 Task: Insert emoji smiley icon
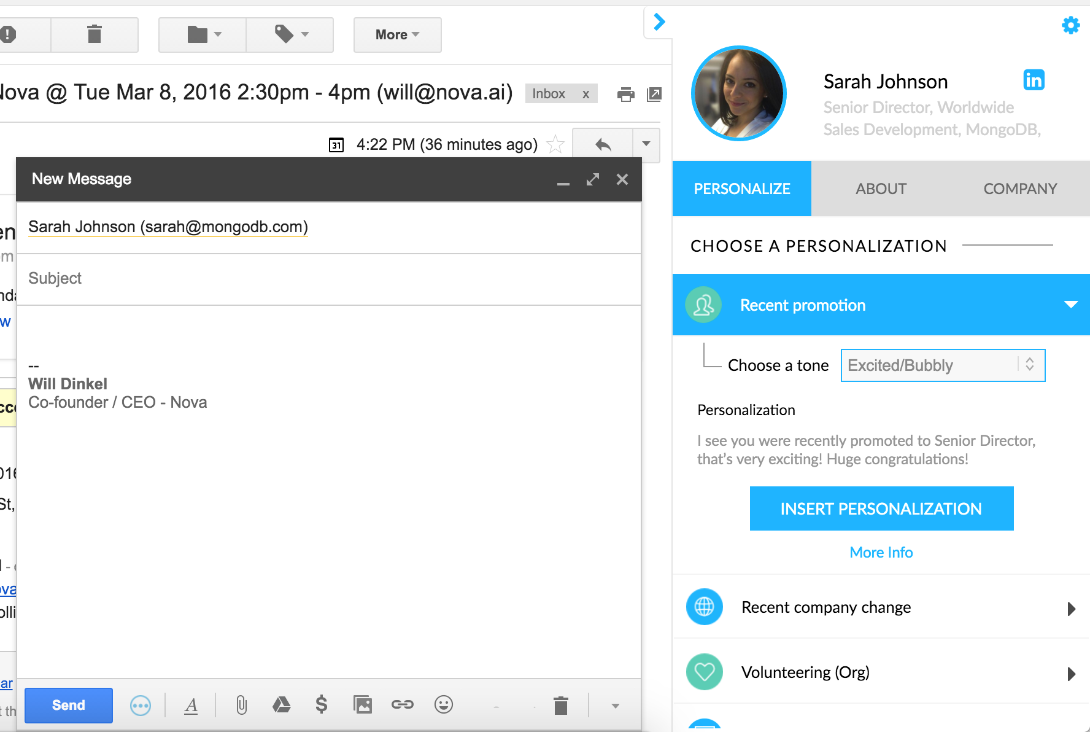(x=444, y=704)
